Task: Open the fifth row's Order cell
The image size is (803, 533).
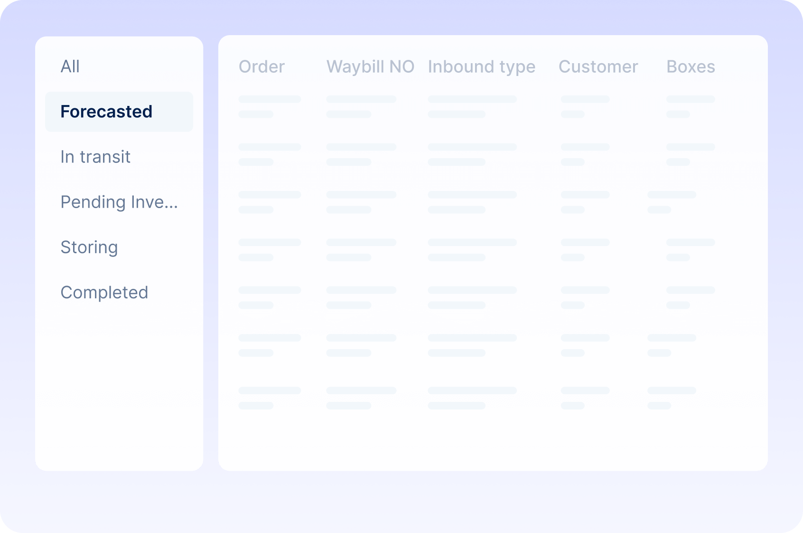Action: pos(269,297)
